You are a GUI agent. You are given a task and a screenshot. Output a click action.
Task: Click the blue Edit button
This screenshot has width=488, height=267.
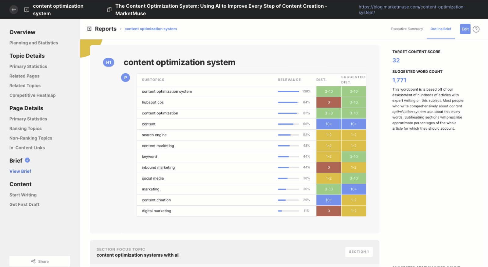465,29
